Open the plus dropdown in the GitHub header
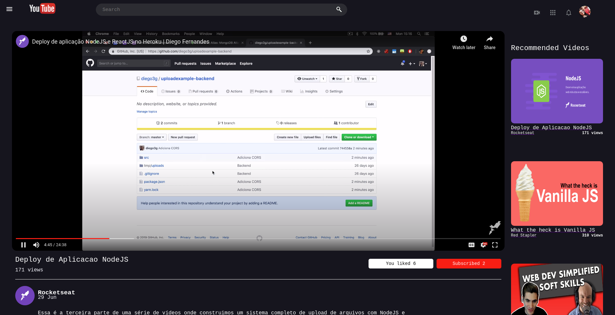 pos(412,64)
